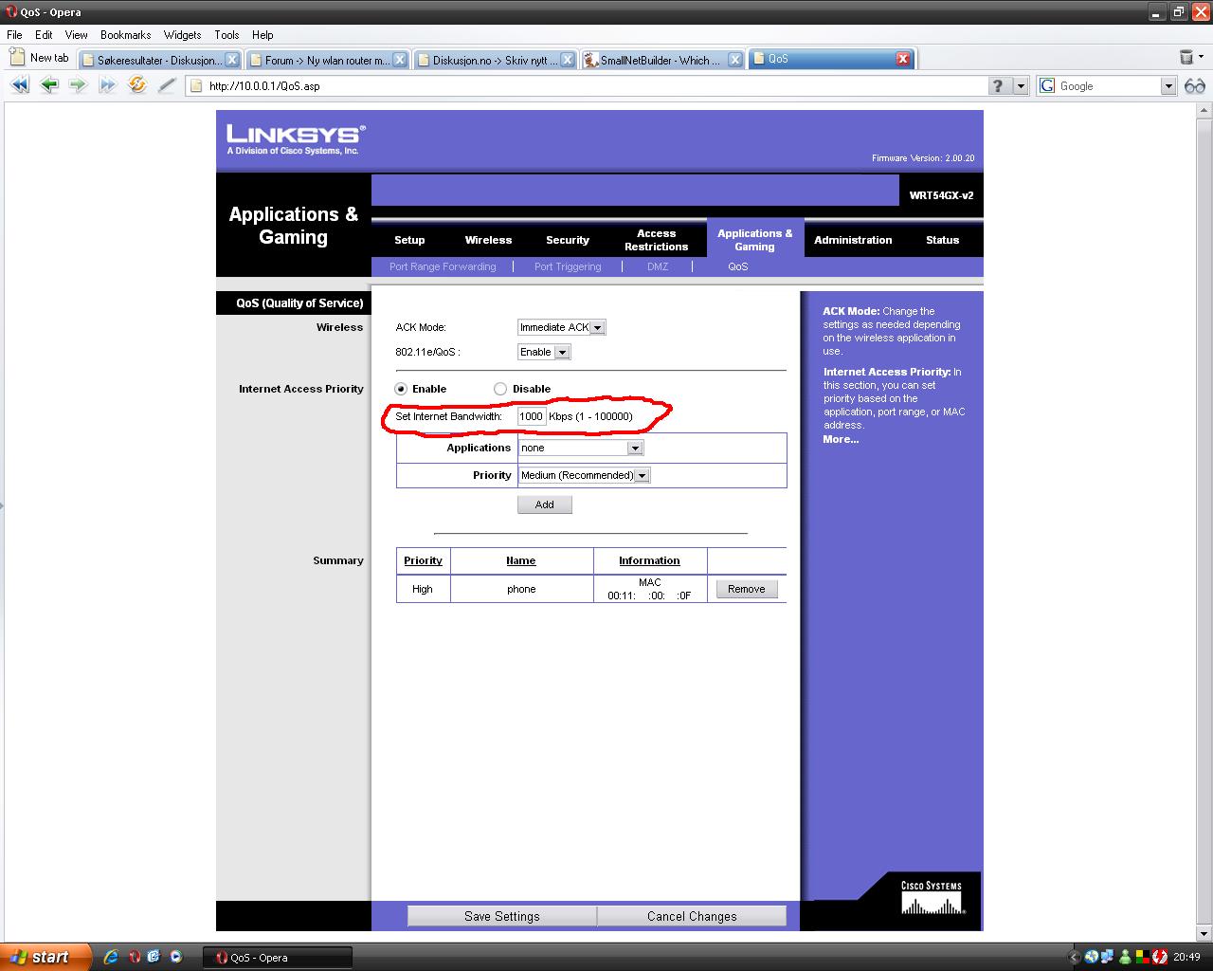Expand hidden system tray icons
1213x971 pixels.
[x=1074, y=957]
